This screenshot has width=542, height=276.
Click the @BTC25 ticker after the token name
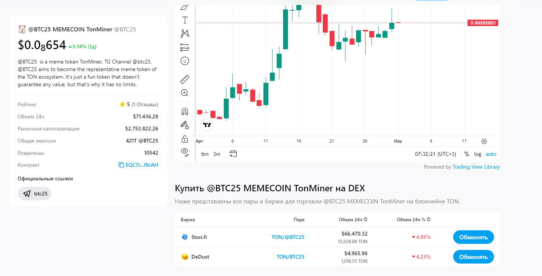click(125, 29)
